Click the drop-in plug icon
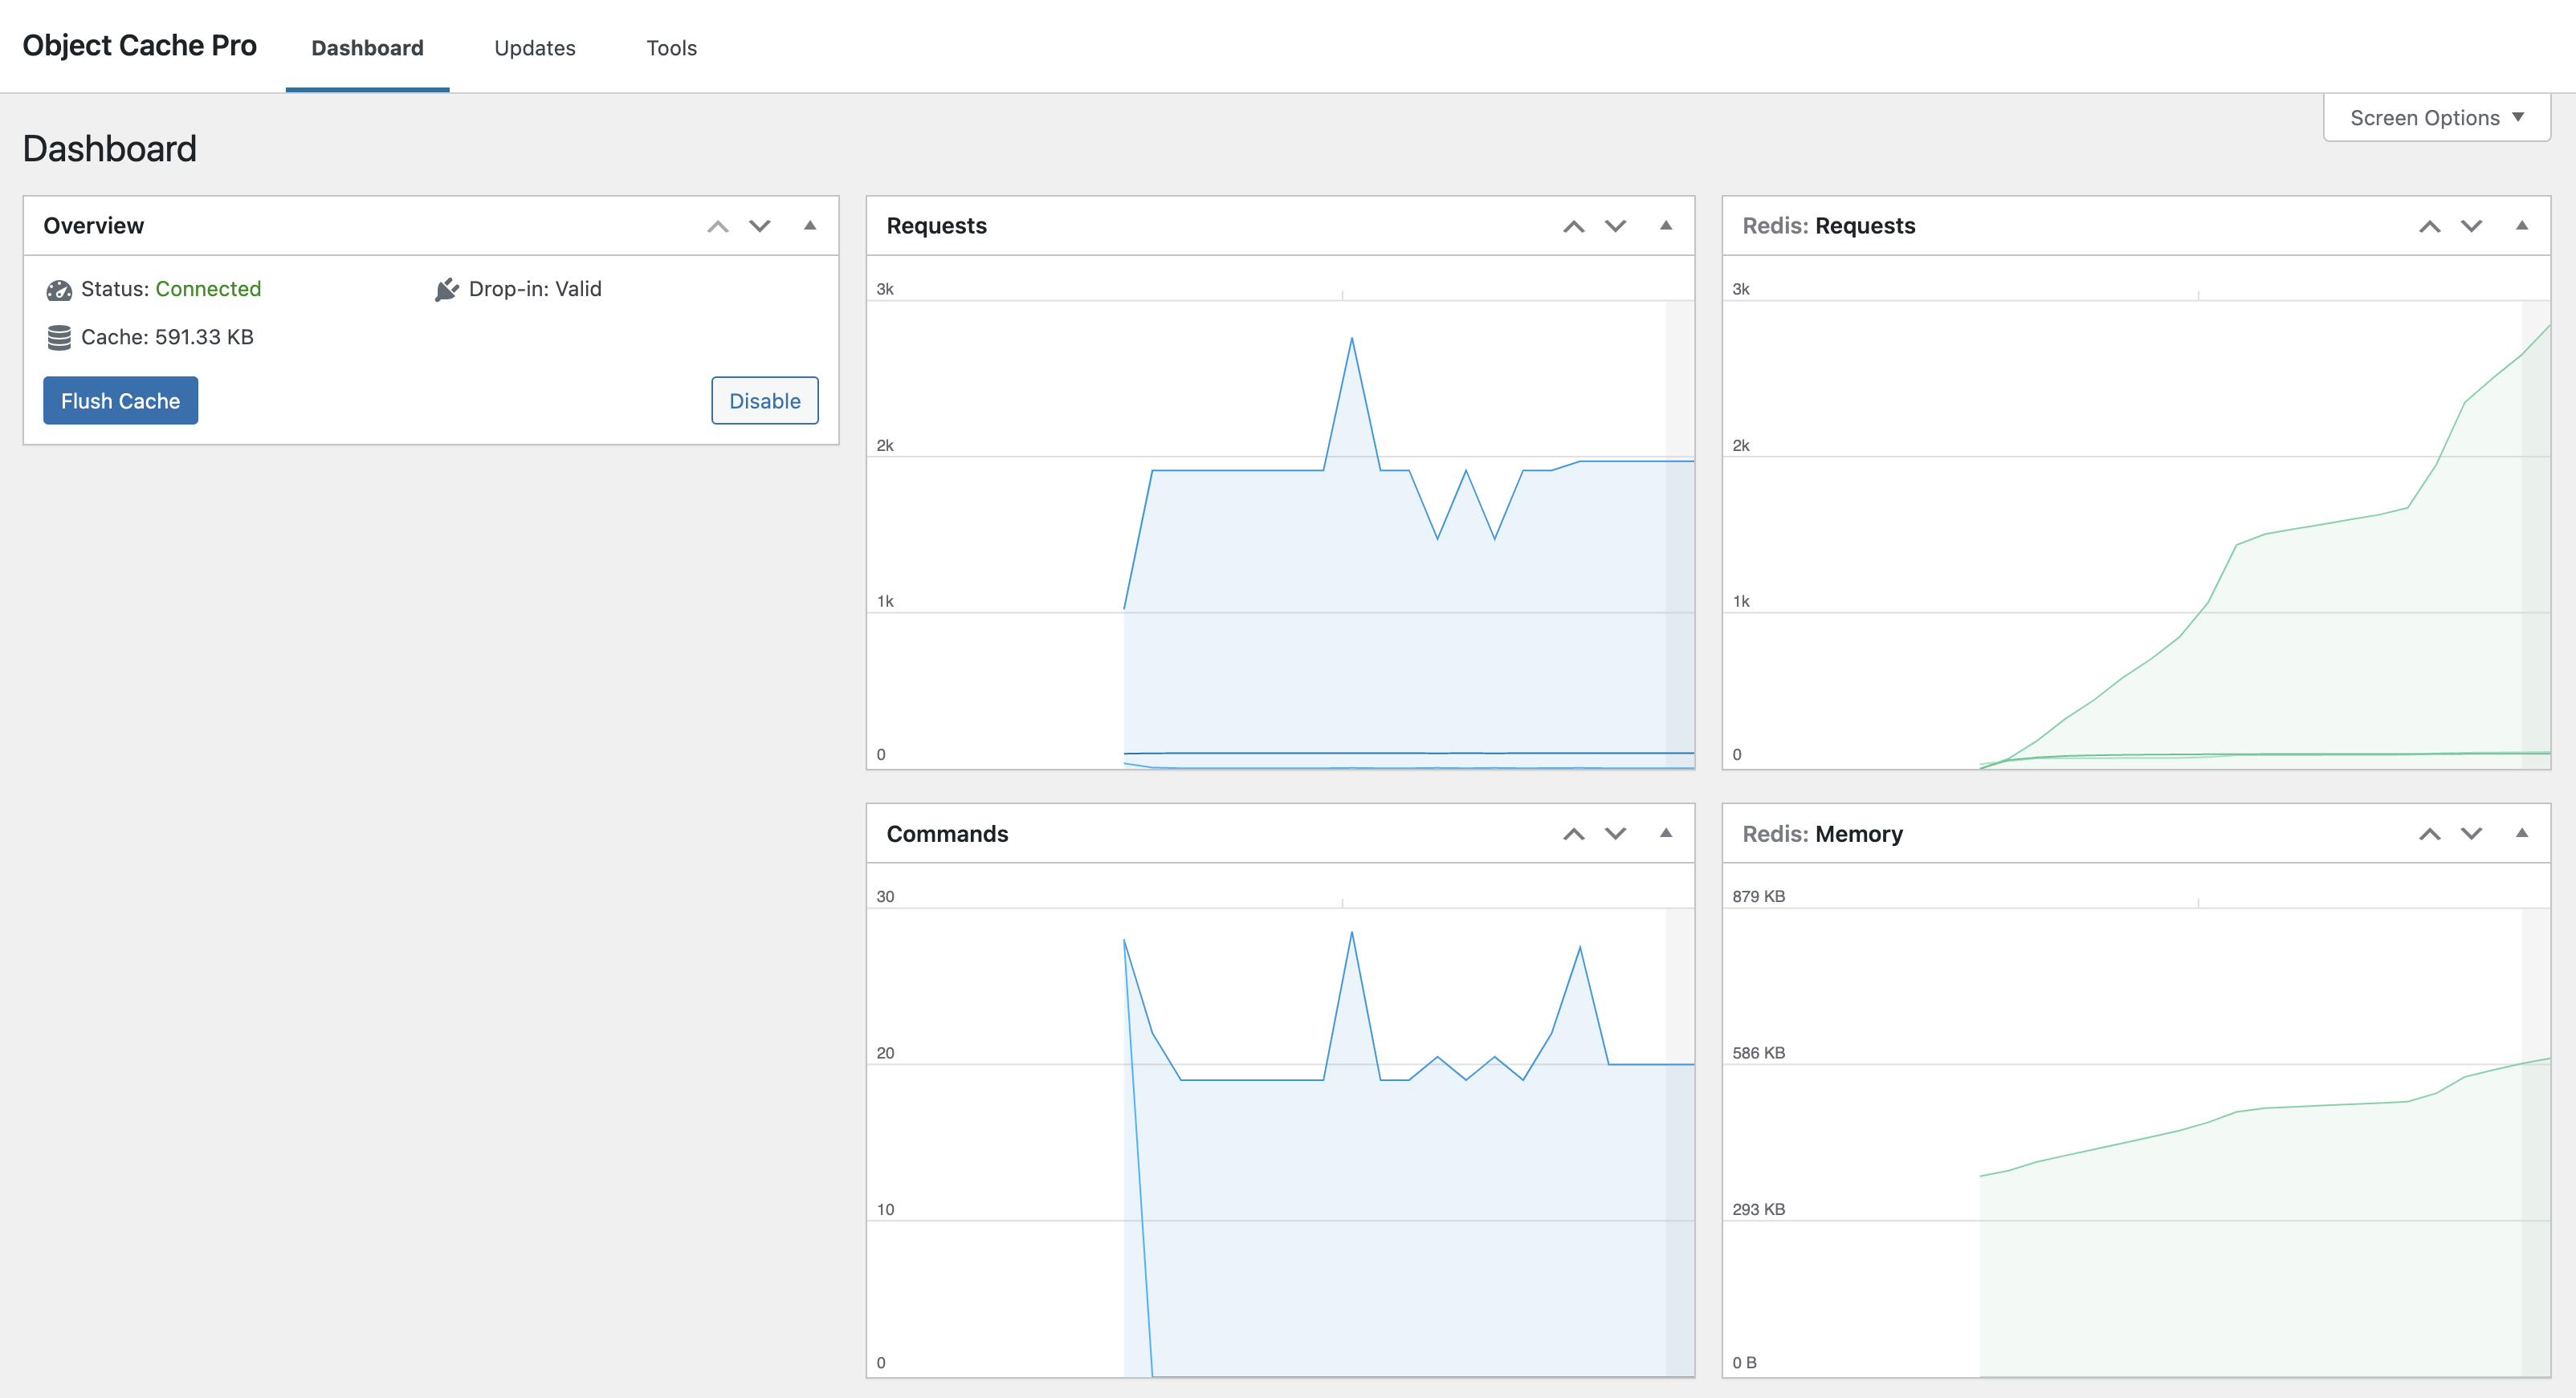The image size is (2576, 1398). pos(446,289)
